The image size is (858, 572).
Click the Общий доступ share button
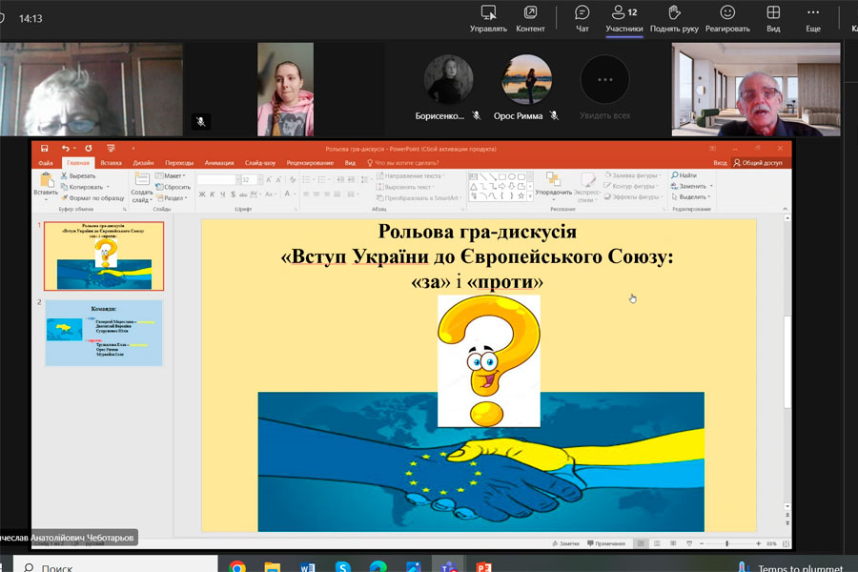click(x=758, y=163)
